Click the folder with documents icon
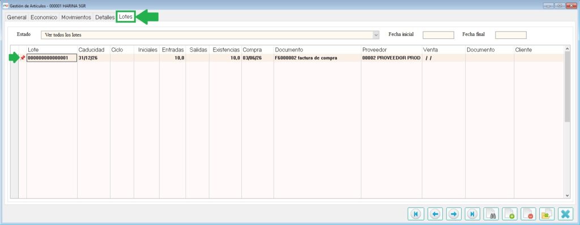This screenshot has height=225, width=580. [547, 214]
